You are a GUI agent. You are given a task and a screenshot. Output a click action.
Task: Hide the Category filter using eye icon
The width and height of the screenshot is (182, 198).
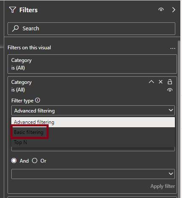(x=170, y=90)
